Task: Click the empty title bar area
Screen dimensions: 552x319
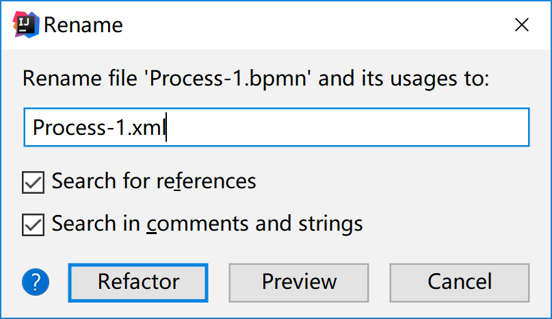Action: (x=308, y=25)
